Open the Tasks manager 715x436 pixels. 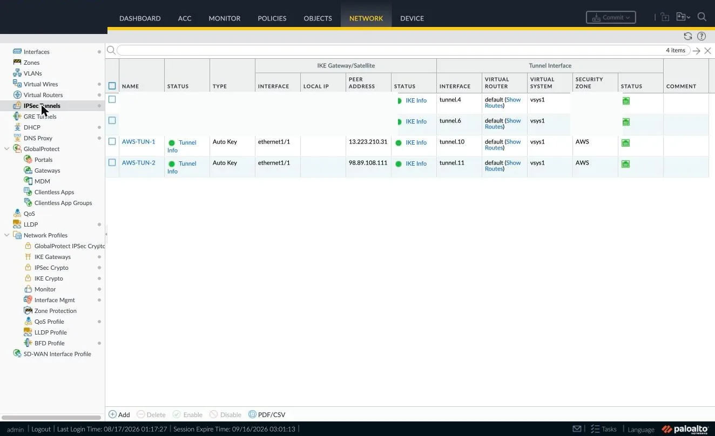pyautogui.click(x=603, y=429)
